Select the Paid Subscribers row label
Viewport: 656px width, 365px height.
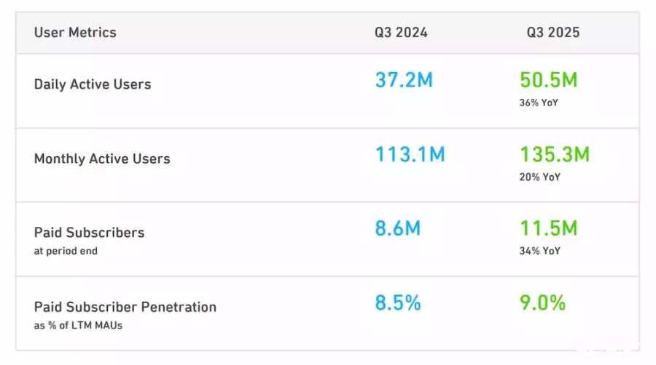point(89,233)
